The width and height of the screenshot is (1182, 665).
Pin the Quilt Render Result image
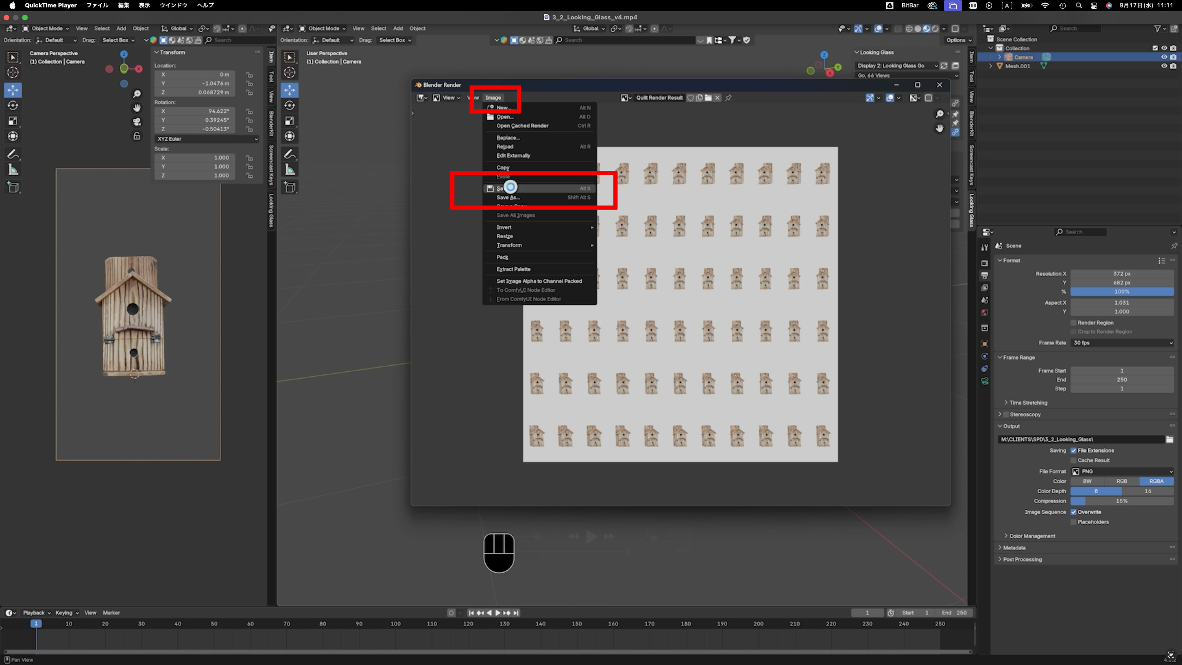tap(729, 97)
